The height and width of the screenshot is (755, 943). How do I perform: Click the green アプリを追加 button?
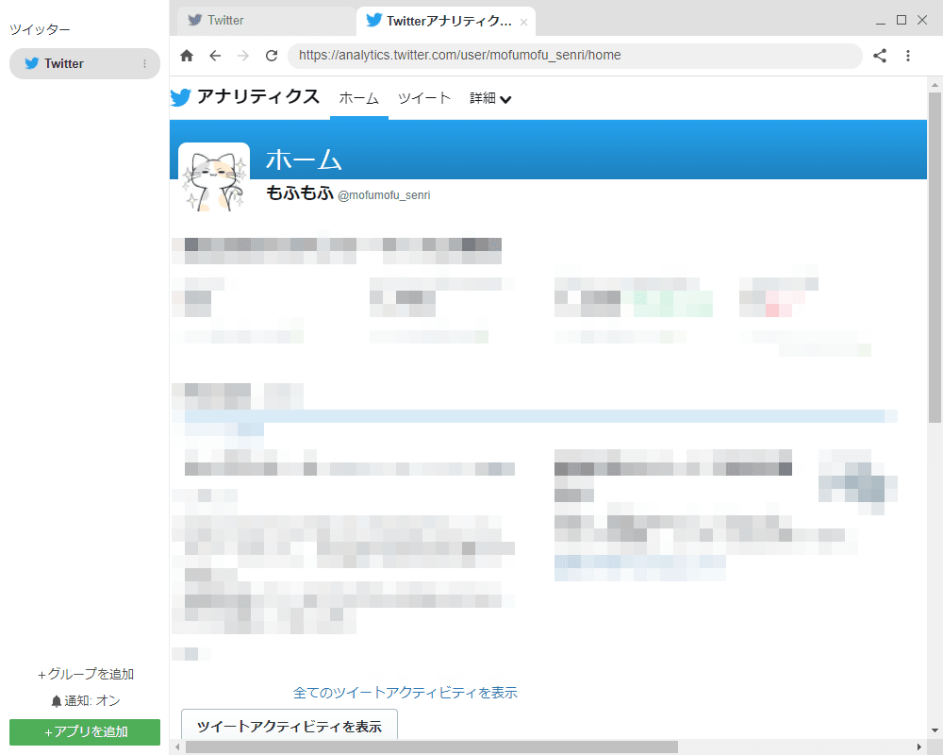[84, 732]
